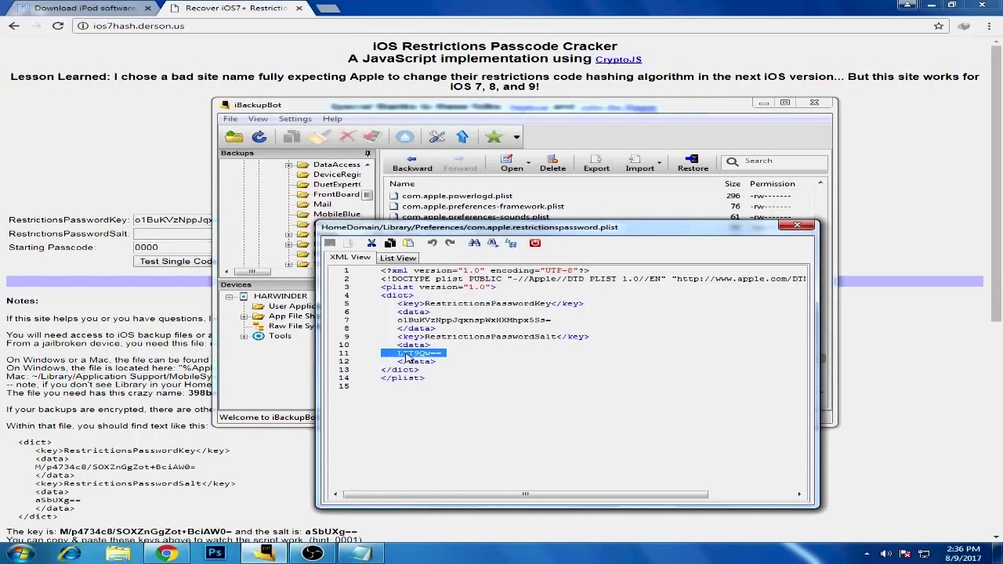Expand the Open button dropdown arrow
The image size is (1003, 564).
coord(528,164)
